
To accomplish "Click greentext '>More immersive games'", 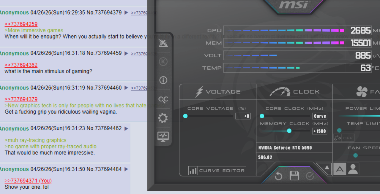I will pos(34,30).
